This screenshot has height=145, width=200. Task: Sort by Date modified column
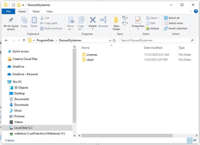[x=153, y=48]
